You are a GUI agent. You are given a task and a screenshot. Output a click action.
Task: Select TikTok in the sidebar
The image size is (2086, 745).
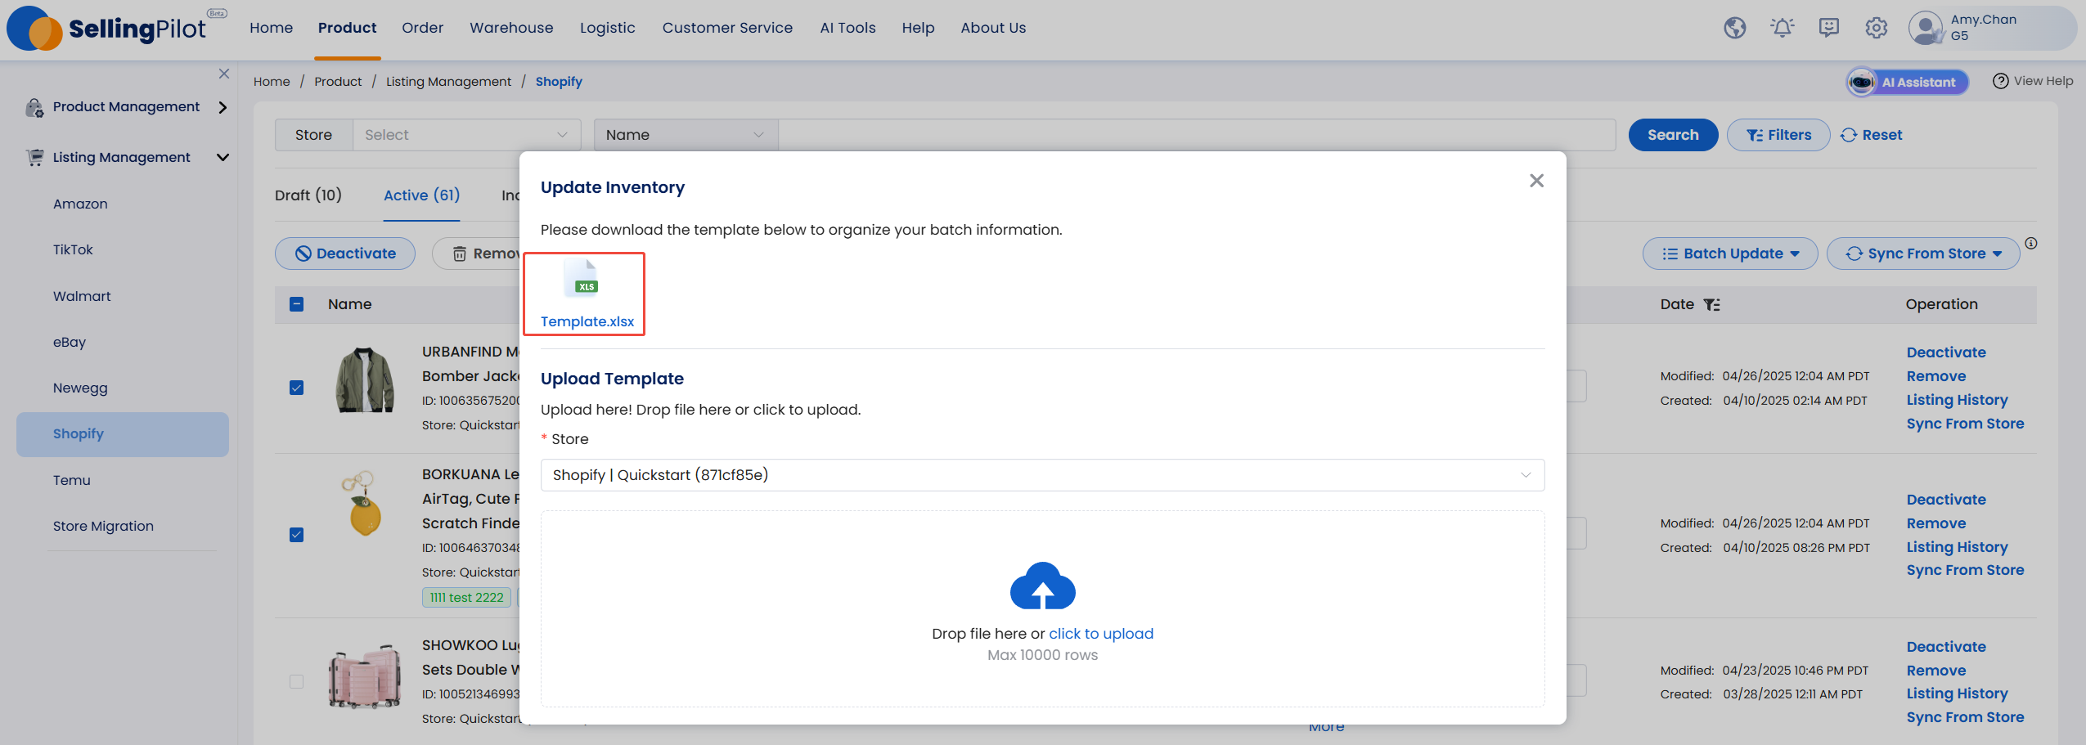coord(73,249)
